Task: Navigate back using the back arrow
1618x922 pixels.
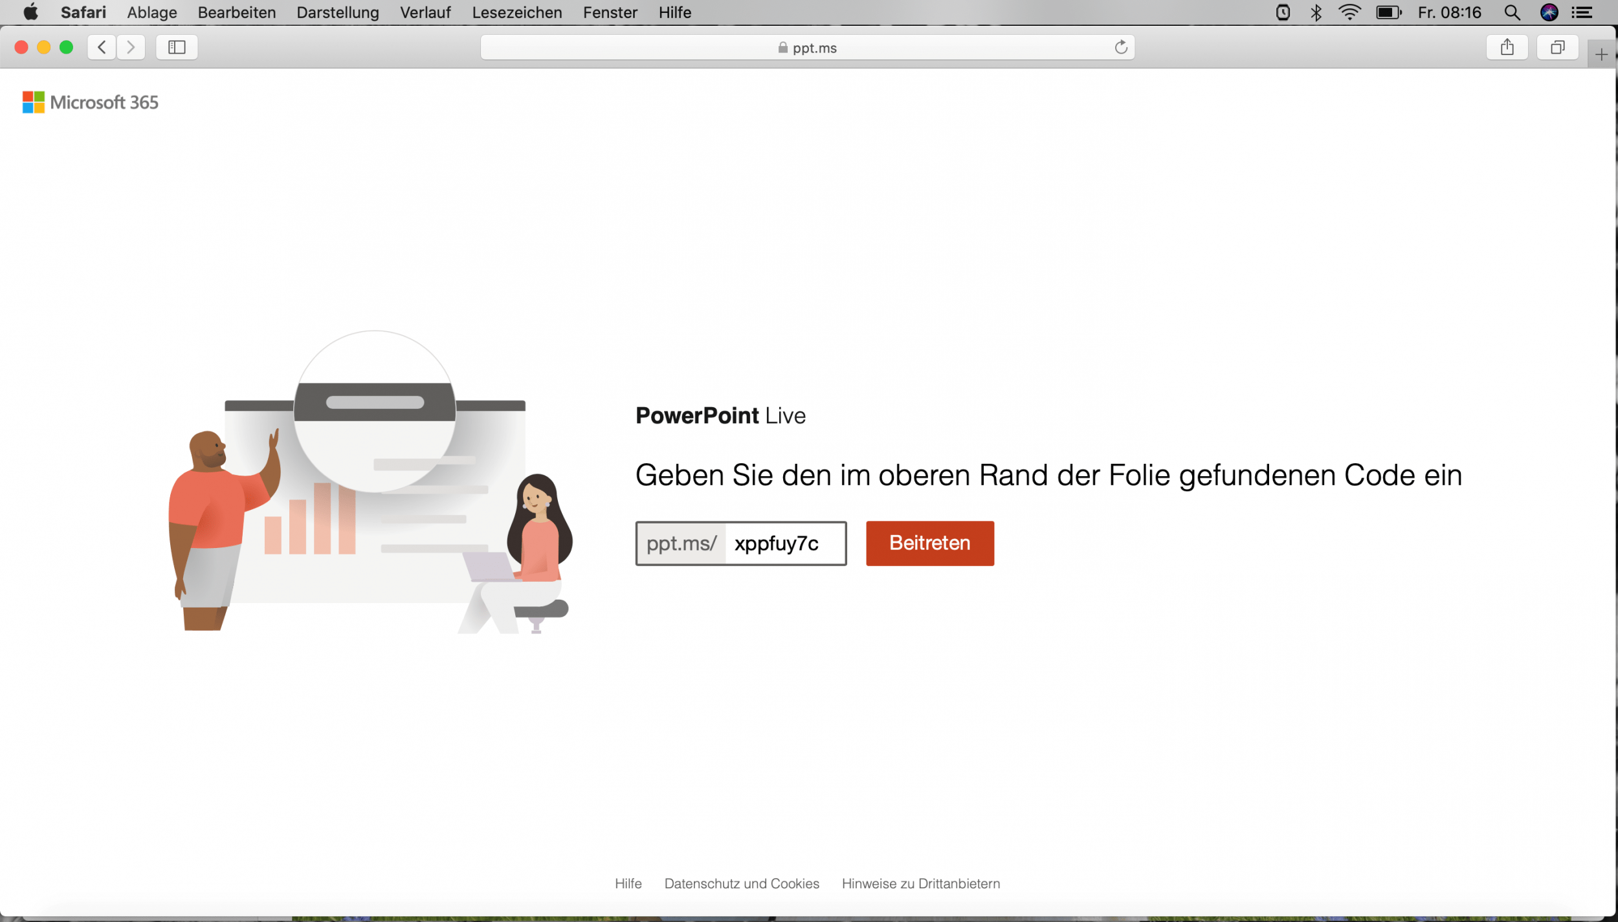Action: tap(101, 47)
